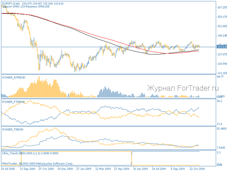Click the 44.77 POWER_ATREND scale value
This screenshot has height=171, width=227.
(220, 77)
